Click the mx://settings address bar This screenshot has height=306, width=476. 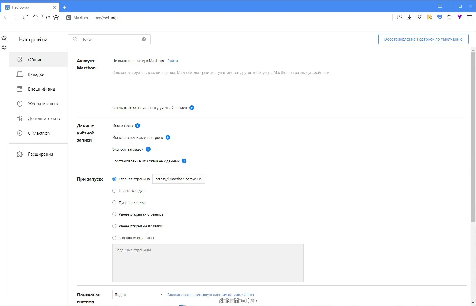tap(106, 18)
